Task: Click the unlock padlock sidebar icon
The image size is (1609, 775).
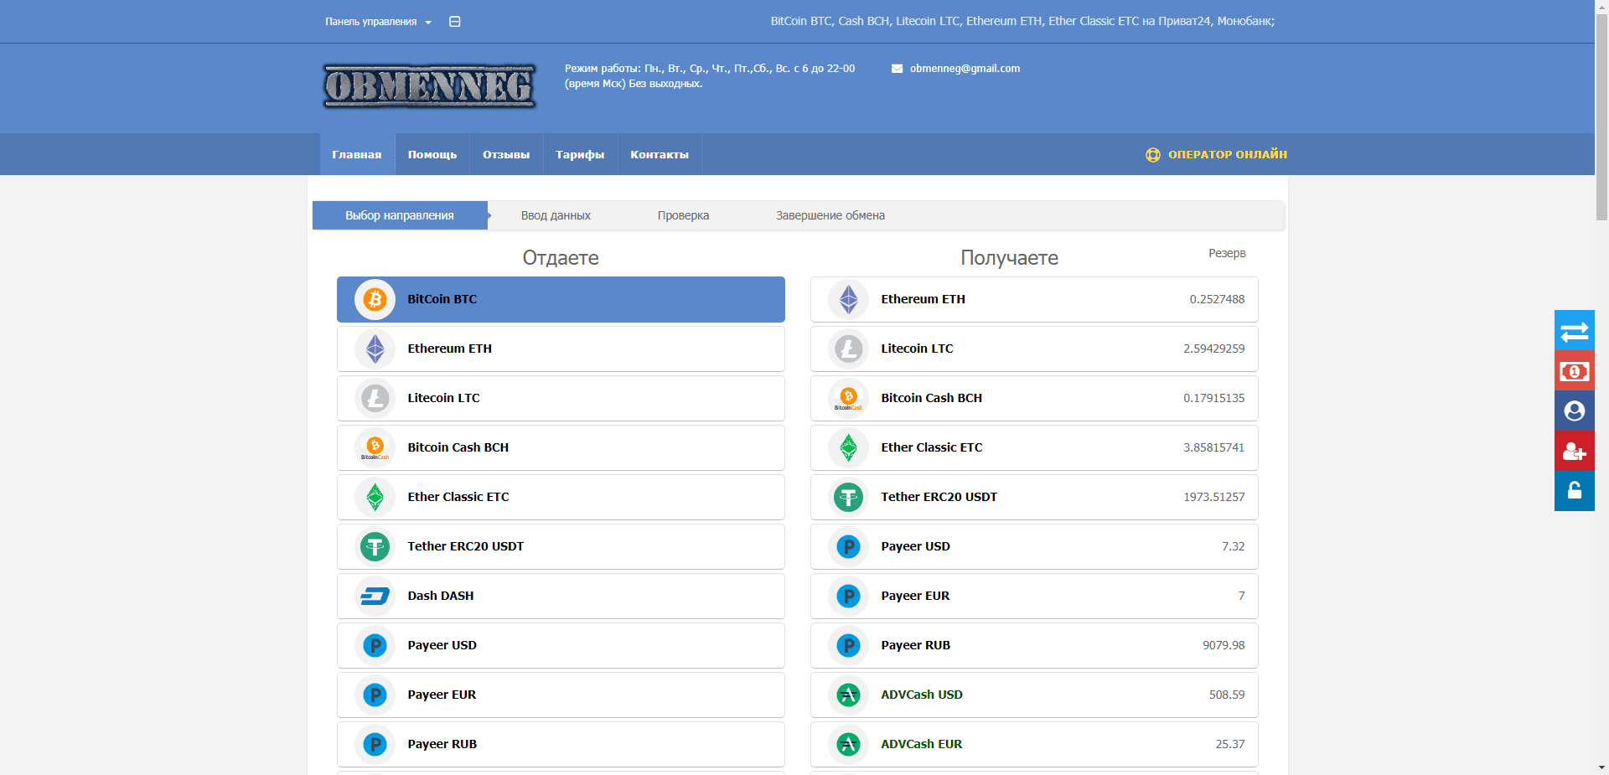Action: click(x=1574, y=491)
